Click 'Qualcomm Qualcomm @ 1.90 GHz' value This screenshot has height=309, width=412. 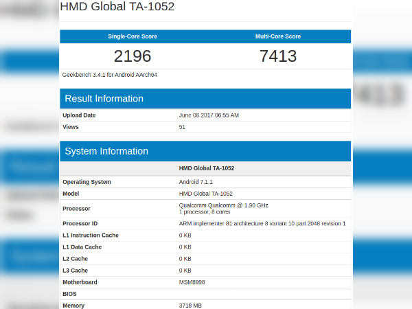[224, 205]
